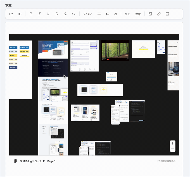Zoom out on the Figma embed
Viewport: 190px width, 177px height.
click(173, 149)
